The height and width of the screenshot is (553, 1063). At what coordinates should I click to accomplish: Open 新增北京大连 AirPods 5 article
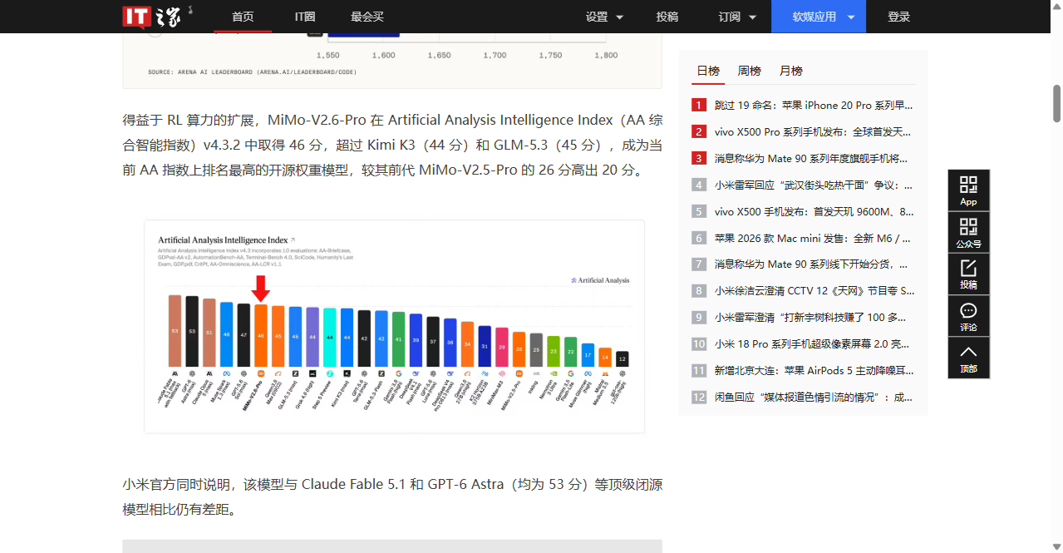click(814, 370)
